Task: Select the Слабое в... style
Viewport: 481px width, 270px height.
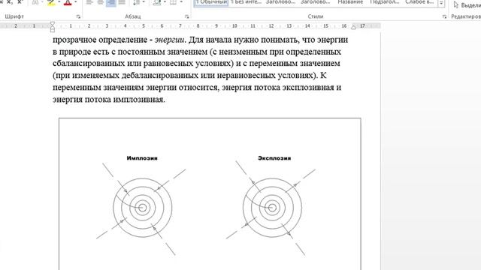Action: point(419,2)
